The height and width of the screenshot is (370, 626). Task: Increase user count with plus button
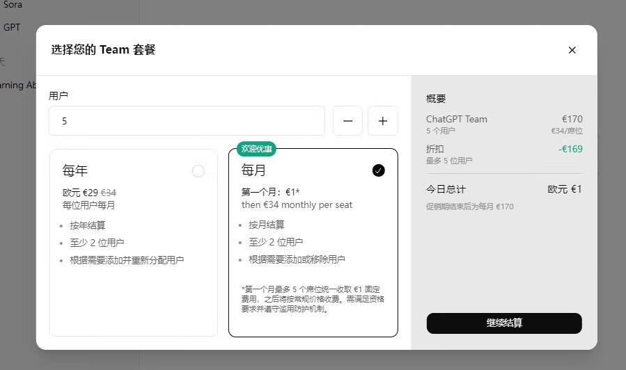coord(382,121)
